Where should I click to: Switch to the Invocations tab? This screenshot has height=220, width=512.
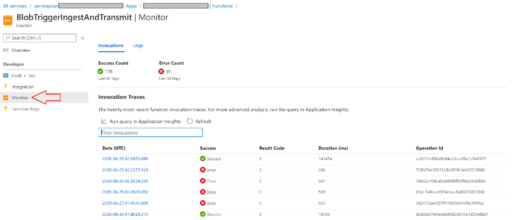pos(111,45)
